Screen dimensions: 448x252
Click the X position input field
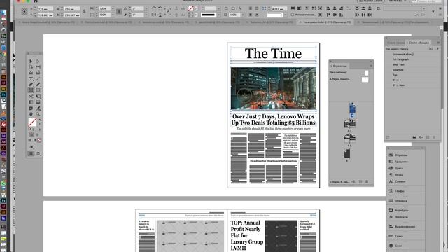coord(45,9)
